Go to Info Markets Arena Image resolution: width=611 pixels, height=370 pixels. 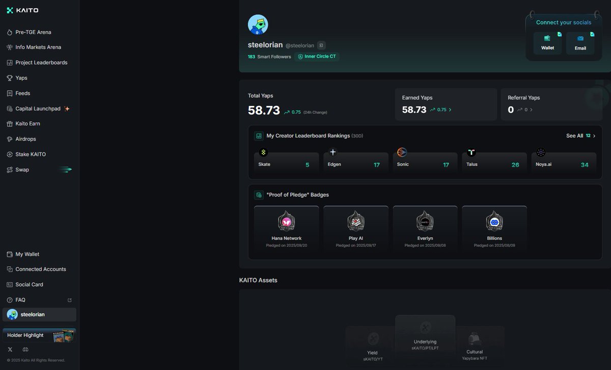coord(38,47)
